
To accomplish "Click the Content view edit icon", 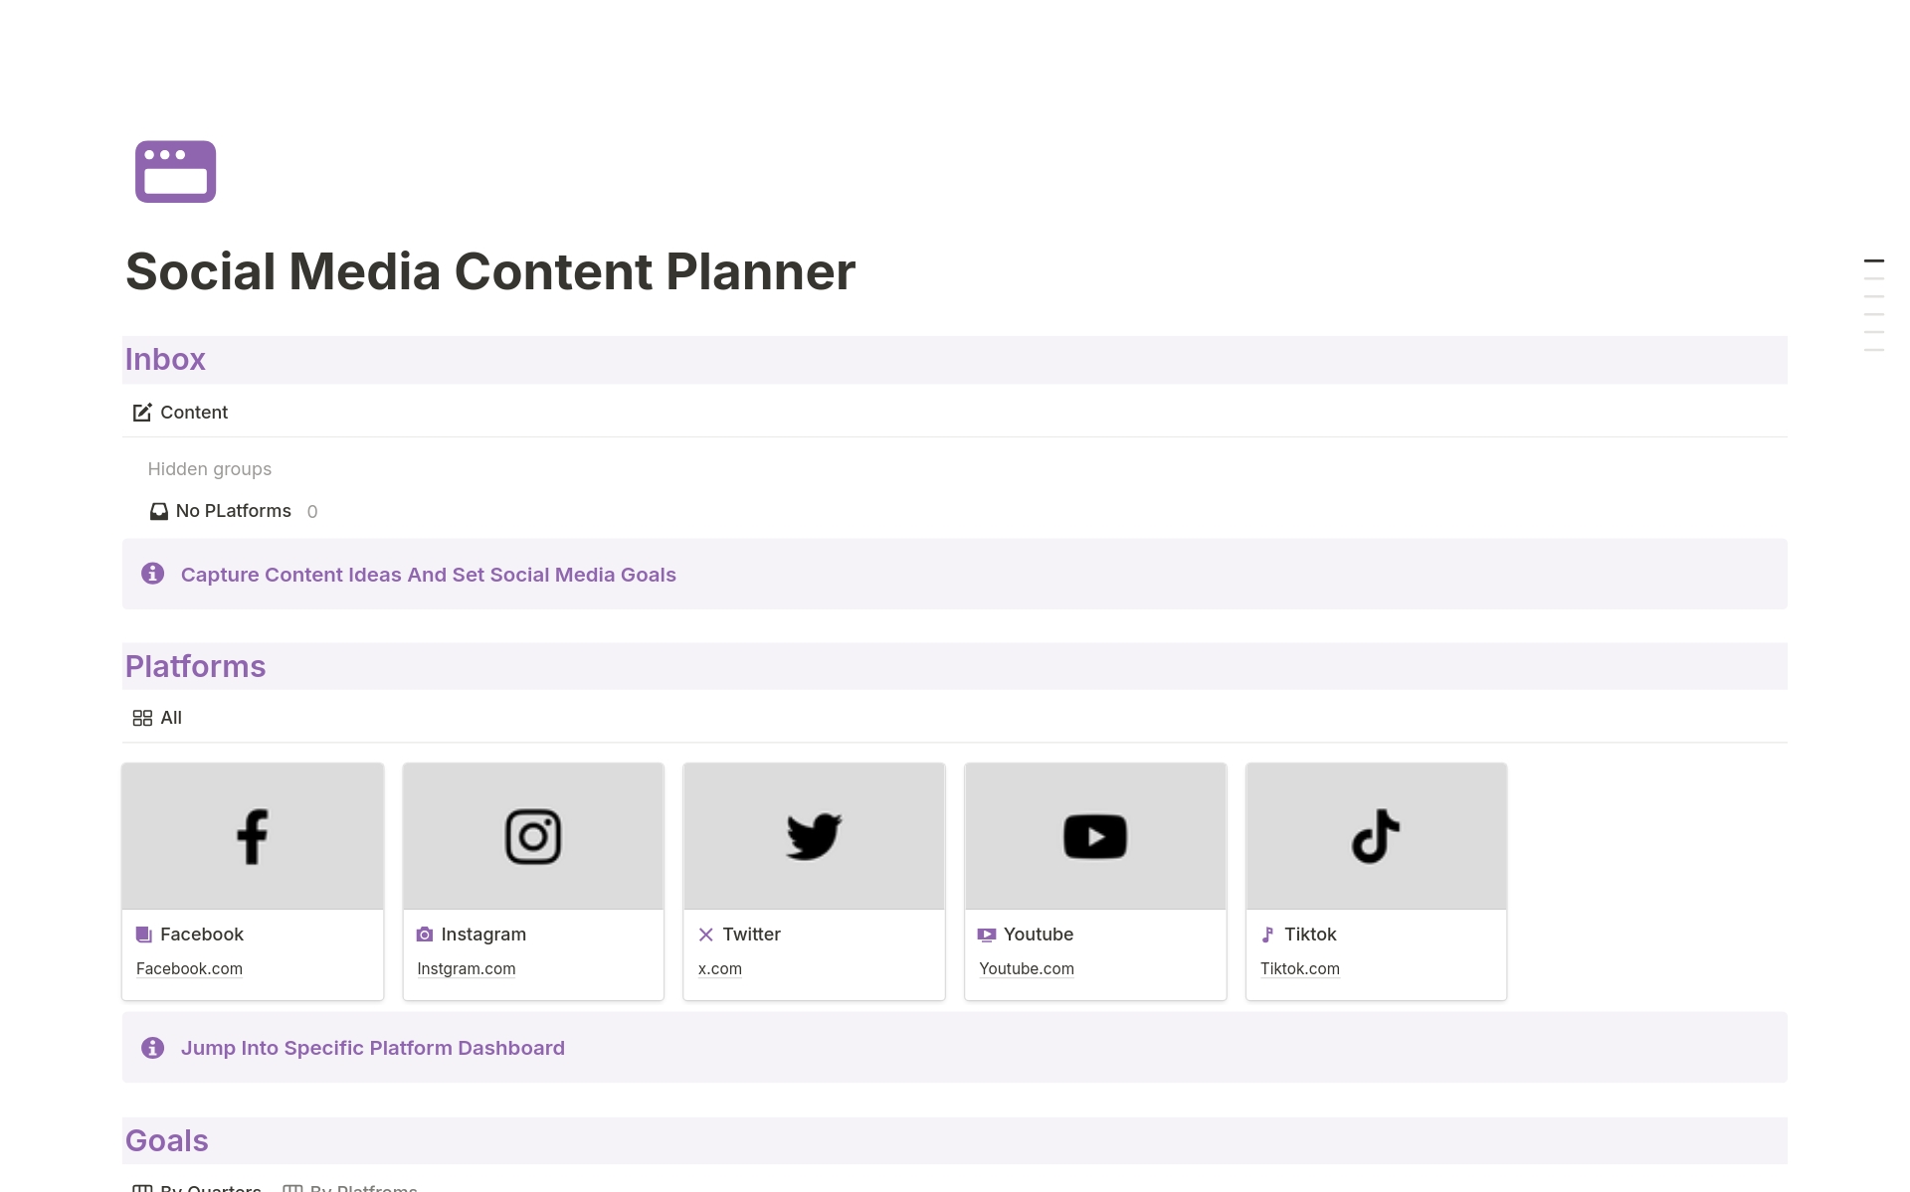I will click(x=142, y=413).
